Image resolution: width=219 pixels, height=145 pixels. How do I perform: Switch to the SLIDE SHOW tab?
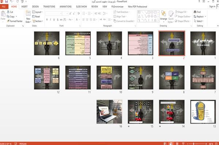pos(81,7)
